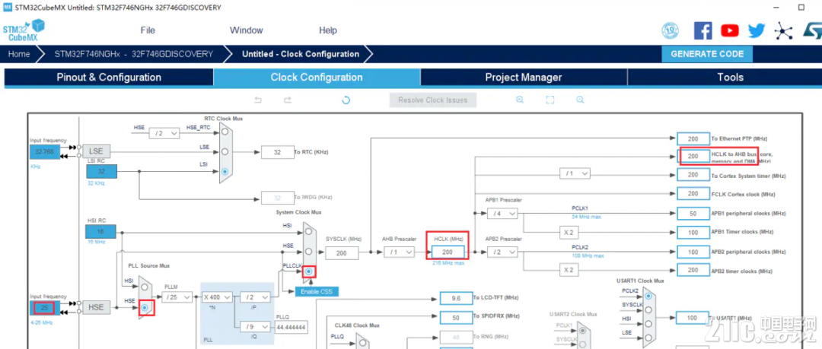Click the Enable CSS button
The image size is (822, 349).
(x=317, y=291)
